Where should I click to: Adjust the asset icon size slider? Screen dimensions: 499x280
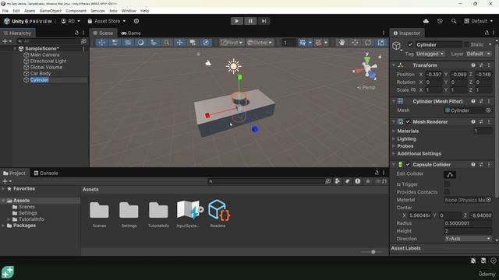pyautogui.click(x=373, y=252)
